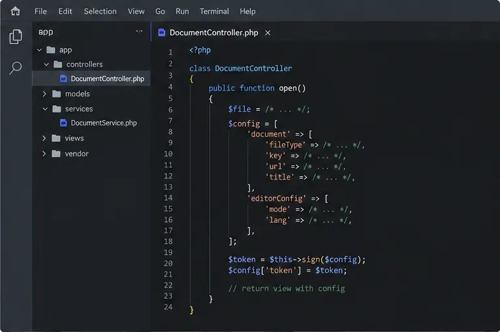Collapse the services folder chevron

45,108
